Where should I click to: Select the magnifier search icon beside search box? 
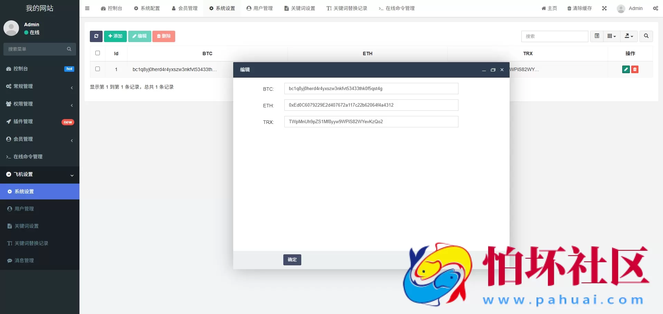click(645, 36)
